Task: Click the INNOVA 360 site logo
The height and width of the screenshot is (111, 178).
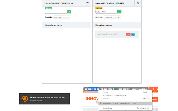Action: click(92, 100)
